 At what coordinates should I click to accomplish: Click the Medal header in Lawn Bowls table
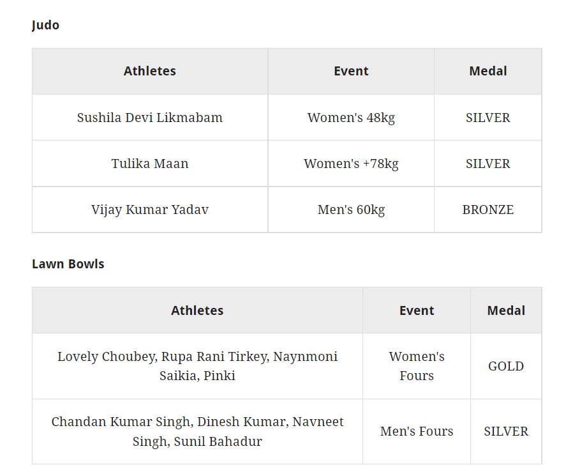click(506, 310)
